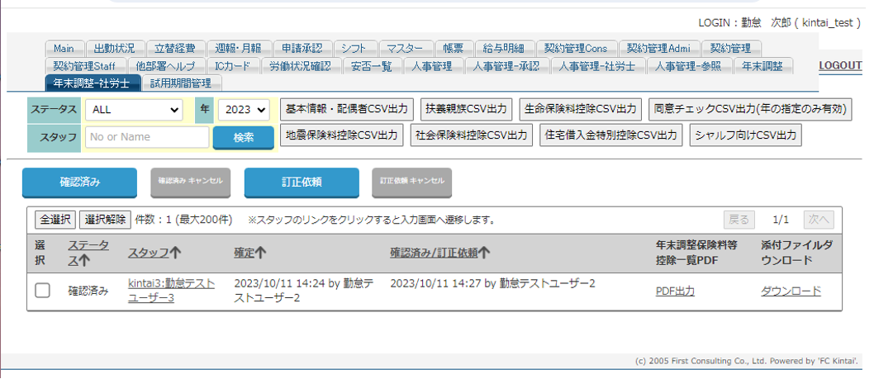Click 住宅借入金特別控除CSV出力 button
This screenshot has height=379, width=874.
(610, 135)
